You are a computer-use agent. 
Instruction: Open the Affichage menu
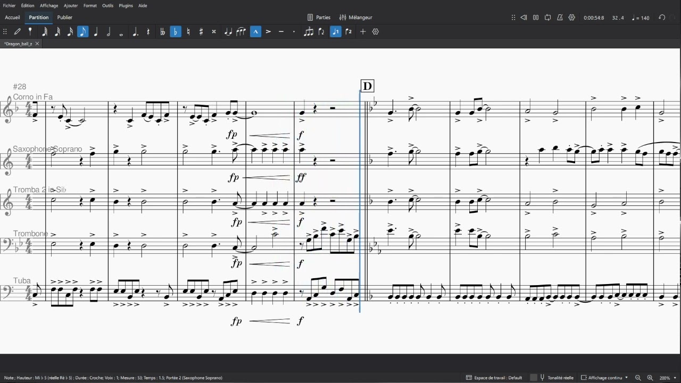coord(49,6)
